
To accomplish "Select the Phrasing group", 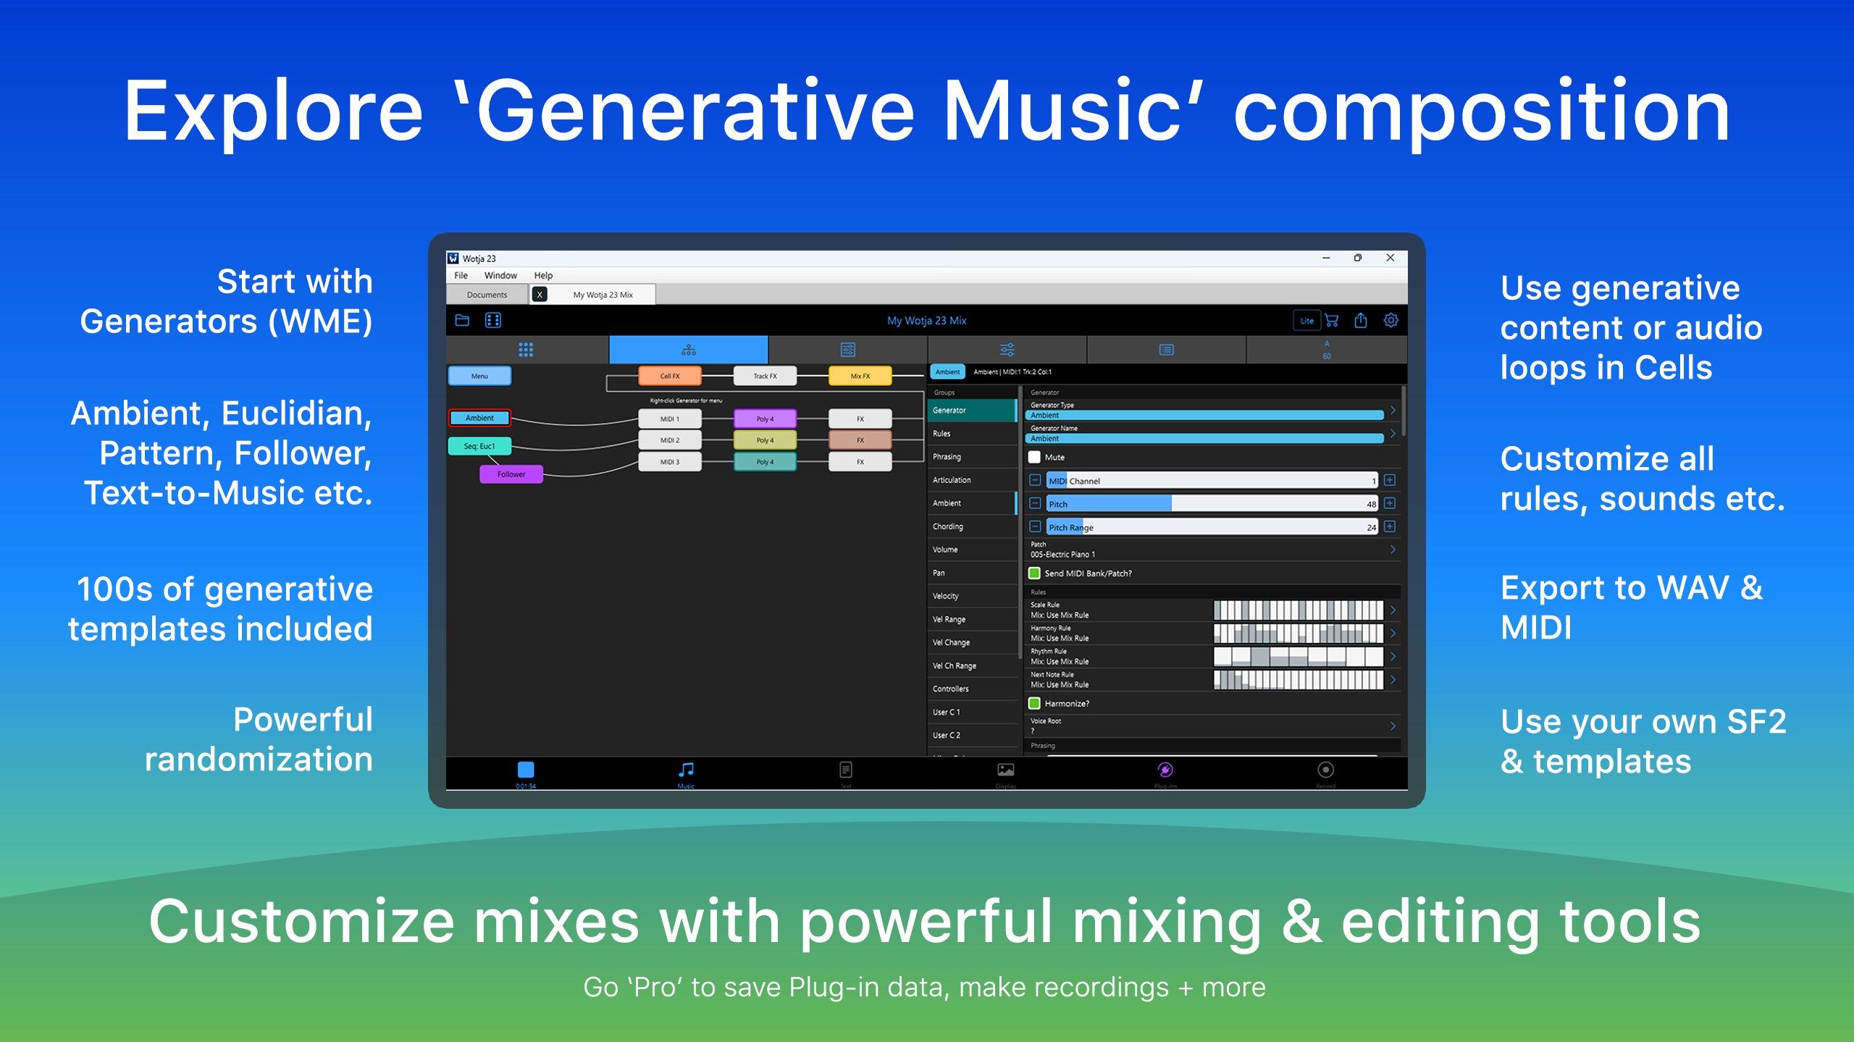I will [973, 457].
